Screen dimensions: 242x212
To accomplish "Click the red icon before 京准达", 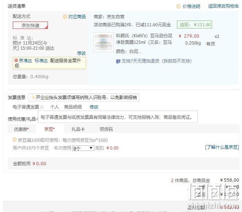I will tap(16, 60).
